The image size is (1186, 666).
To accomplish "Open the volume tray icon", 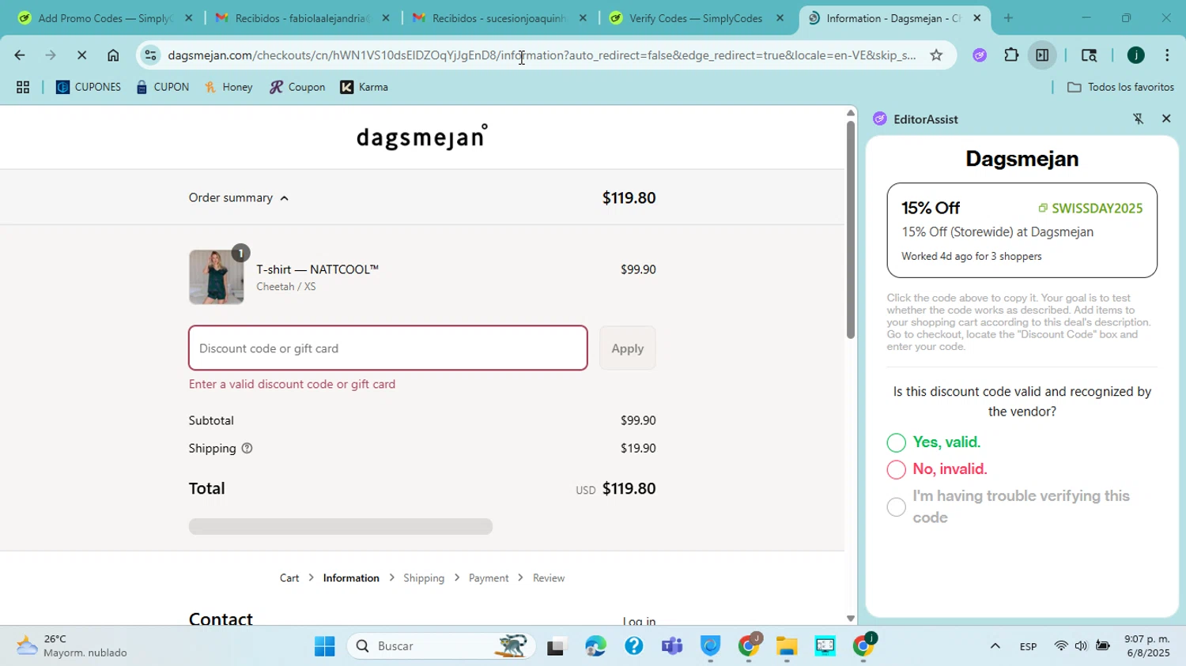I will pyautogui.click(x=1081, y=646).
